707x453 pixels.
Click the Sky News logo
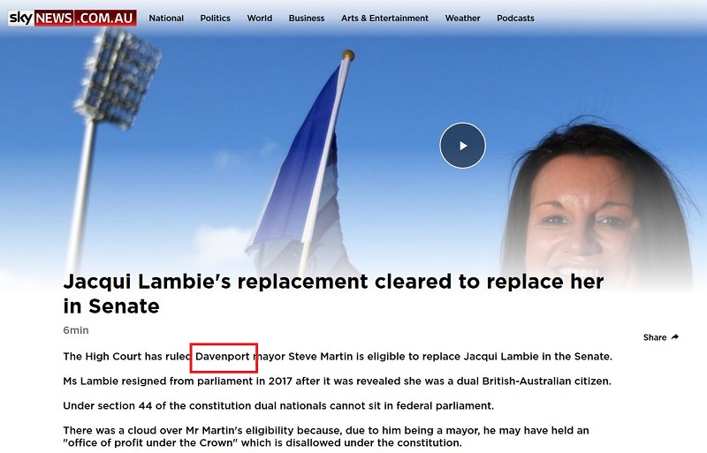click(72, 18)
